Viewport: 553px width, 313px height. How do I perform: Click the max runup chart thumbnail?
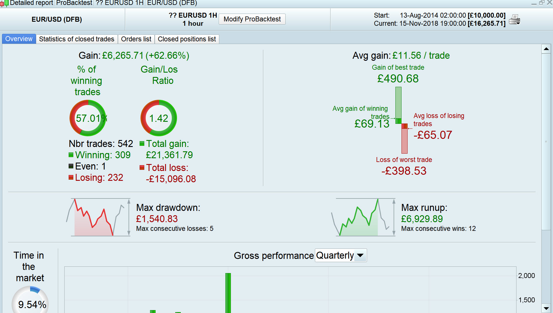coord(364,217)
